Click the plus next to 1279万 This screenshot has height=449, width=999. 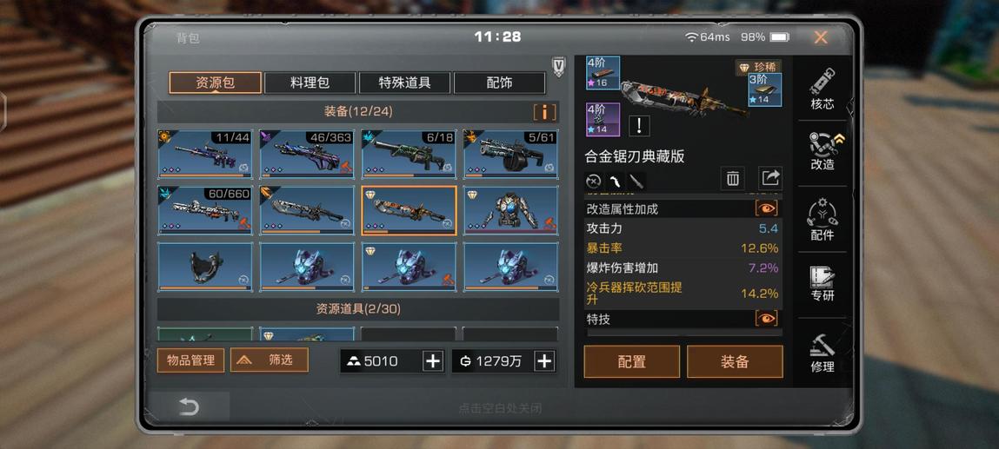tap(544, 361)
